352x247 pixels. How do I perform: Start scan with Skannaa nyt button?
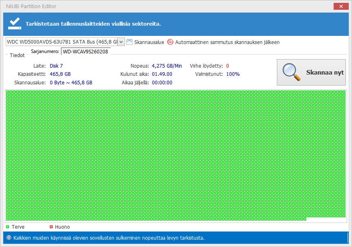[311, 72]
